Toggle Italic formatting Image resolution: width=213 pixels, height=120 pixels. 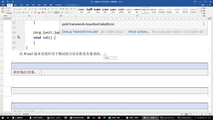[17, 13]
